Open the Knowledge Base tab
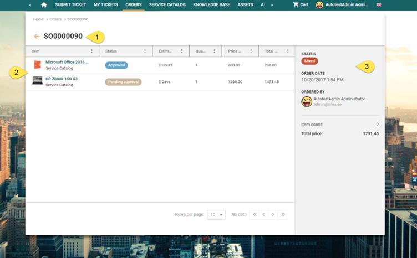 point(210,5)
